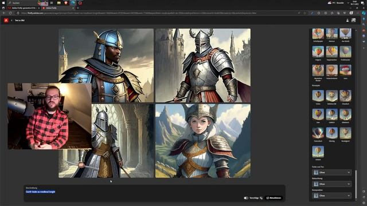This screenshot has width=367, height=206.
Task: Select the Garn material style
Action: pyautogui.click(x=345, y=70)
